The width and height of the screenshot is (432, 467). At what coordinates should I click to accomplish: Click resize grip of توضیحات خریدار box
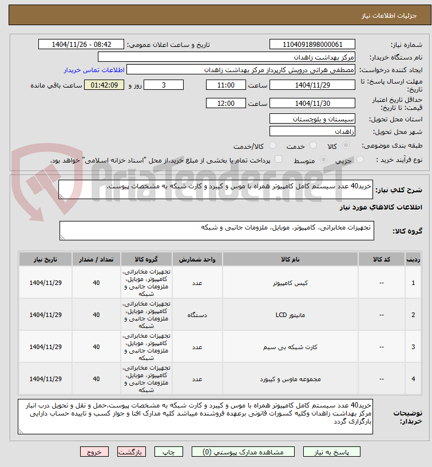[x=21, y=431]
